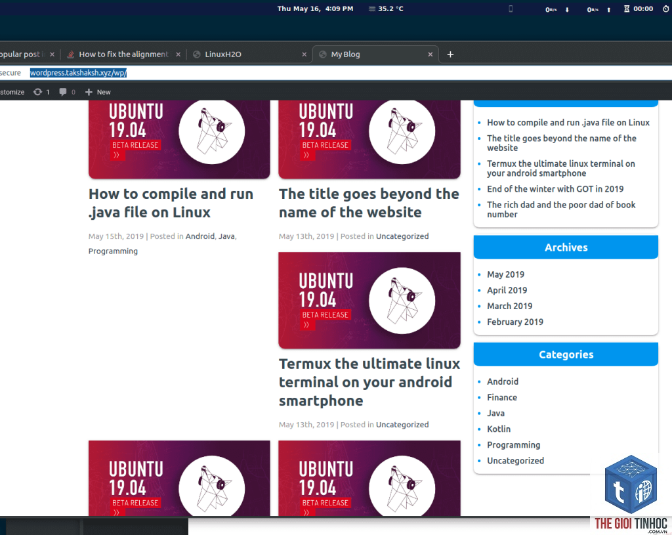
Task: Select the My Blog tab
Action: click(375, 54)
